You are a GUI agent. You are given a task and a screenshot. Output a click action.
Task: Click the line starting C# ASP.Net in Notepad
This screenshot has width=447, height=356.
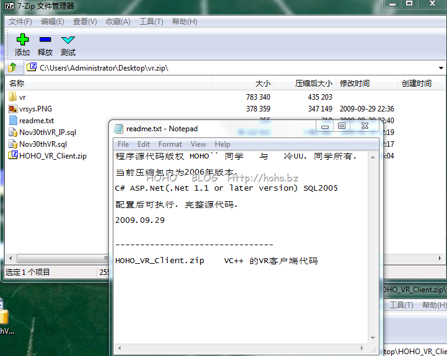pos(227,188)
